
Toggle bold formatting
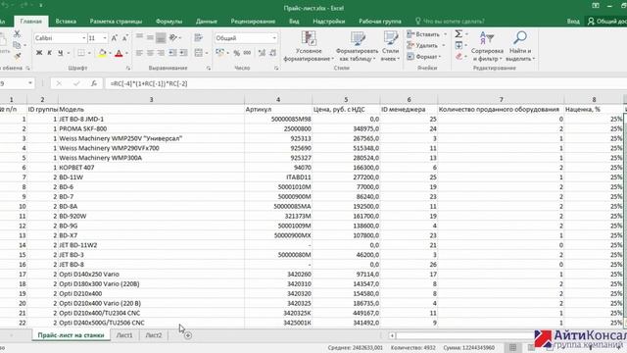coord(39,53)
